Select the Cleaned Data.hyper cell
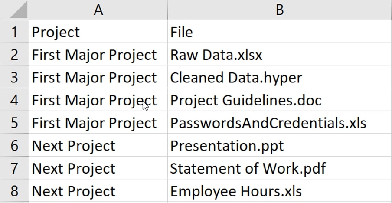The height and width of the screenshot is (203, 392). tap(280, 77)
